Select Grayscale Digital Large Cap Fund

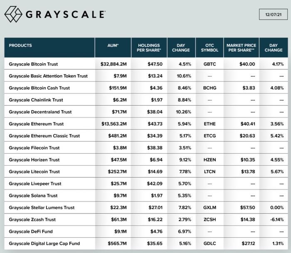[44, 243]
